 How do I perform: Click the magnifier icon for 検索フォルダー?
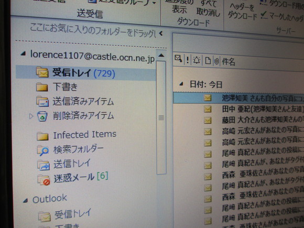(43, 150)
